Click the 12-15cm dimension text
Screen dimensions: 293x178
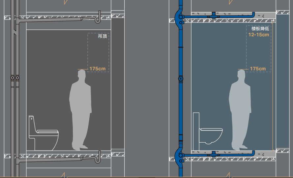(259, 35)
